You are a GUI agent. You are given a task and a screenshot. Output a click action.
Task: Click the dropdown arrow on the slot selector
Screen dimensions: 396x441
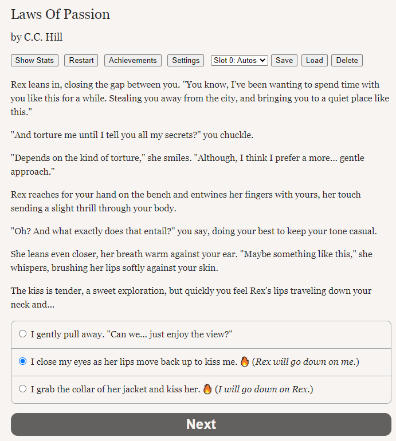[262, 61]
